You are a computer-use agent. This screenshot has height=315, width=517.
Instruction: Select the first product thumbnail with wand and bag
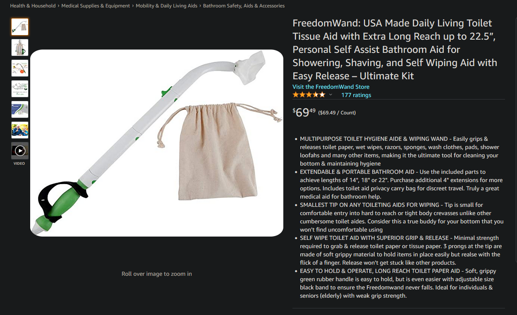tap(20, 27)
